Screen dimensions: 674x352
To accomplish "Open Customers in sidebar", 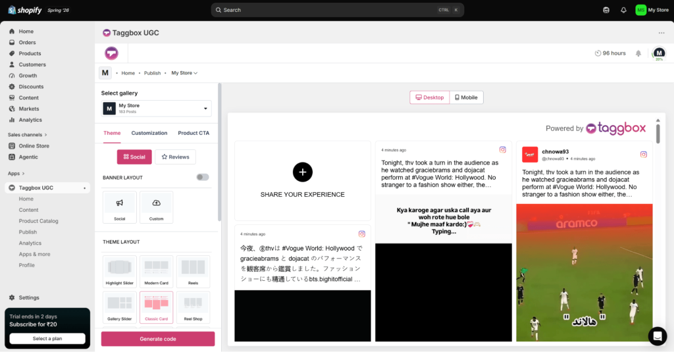I will (32, 64).
